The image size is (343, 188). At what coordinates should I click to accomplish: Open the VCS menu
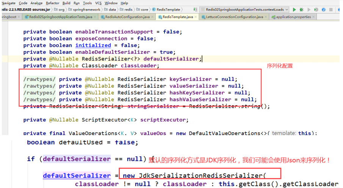pyautogui.click(x=98, y=3)
